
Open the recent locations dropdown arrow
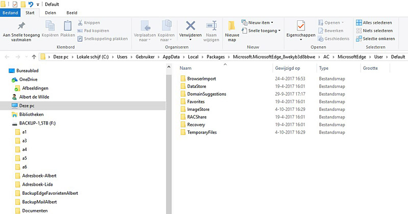25,56
